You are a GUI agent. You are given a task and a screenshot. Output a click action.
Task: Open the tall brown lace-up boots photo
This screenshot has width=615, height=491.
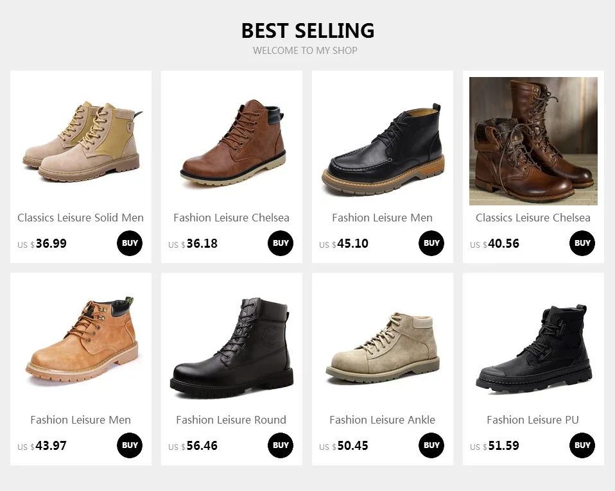pyautogui.click(x=533, y=141)
